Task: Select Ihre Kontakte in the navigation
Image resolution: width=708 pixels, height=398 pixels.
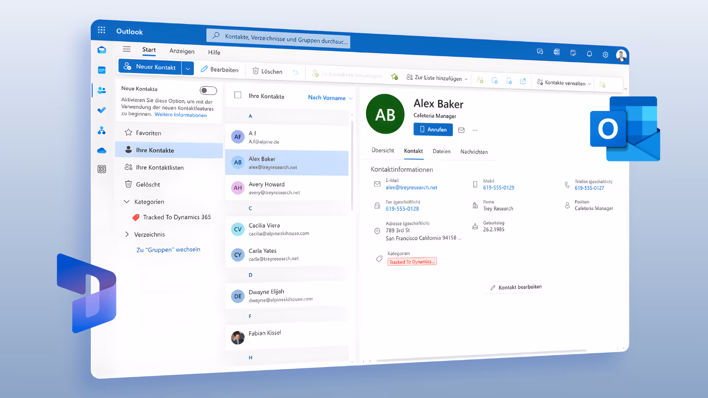Action: (169, 150)
